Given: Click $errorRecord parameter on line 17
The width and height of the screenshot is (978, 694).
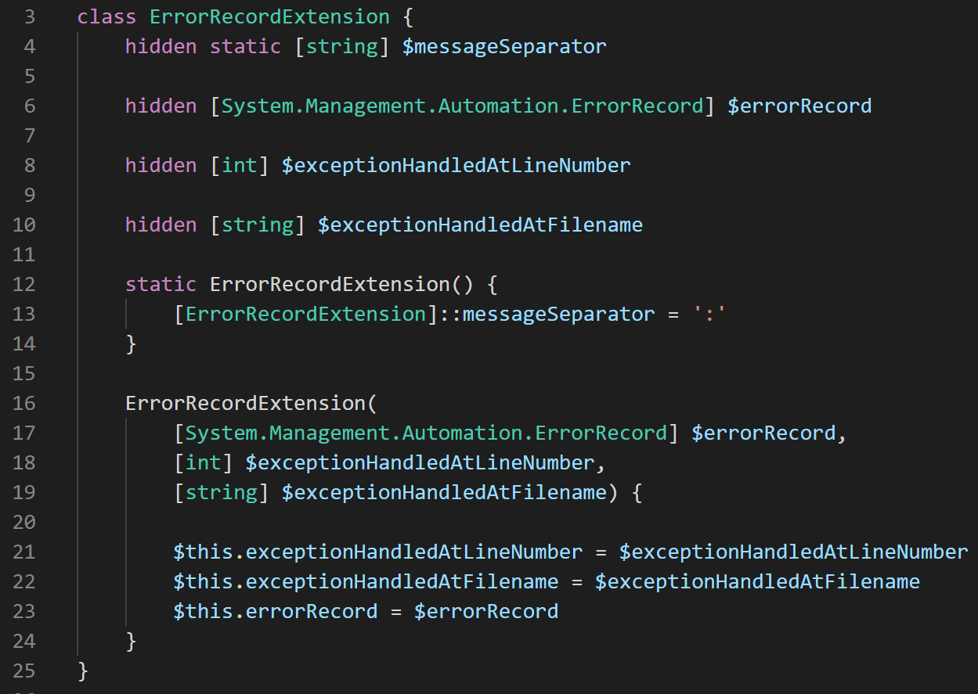Looking at the screenshot, I should coord(763,433).
